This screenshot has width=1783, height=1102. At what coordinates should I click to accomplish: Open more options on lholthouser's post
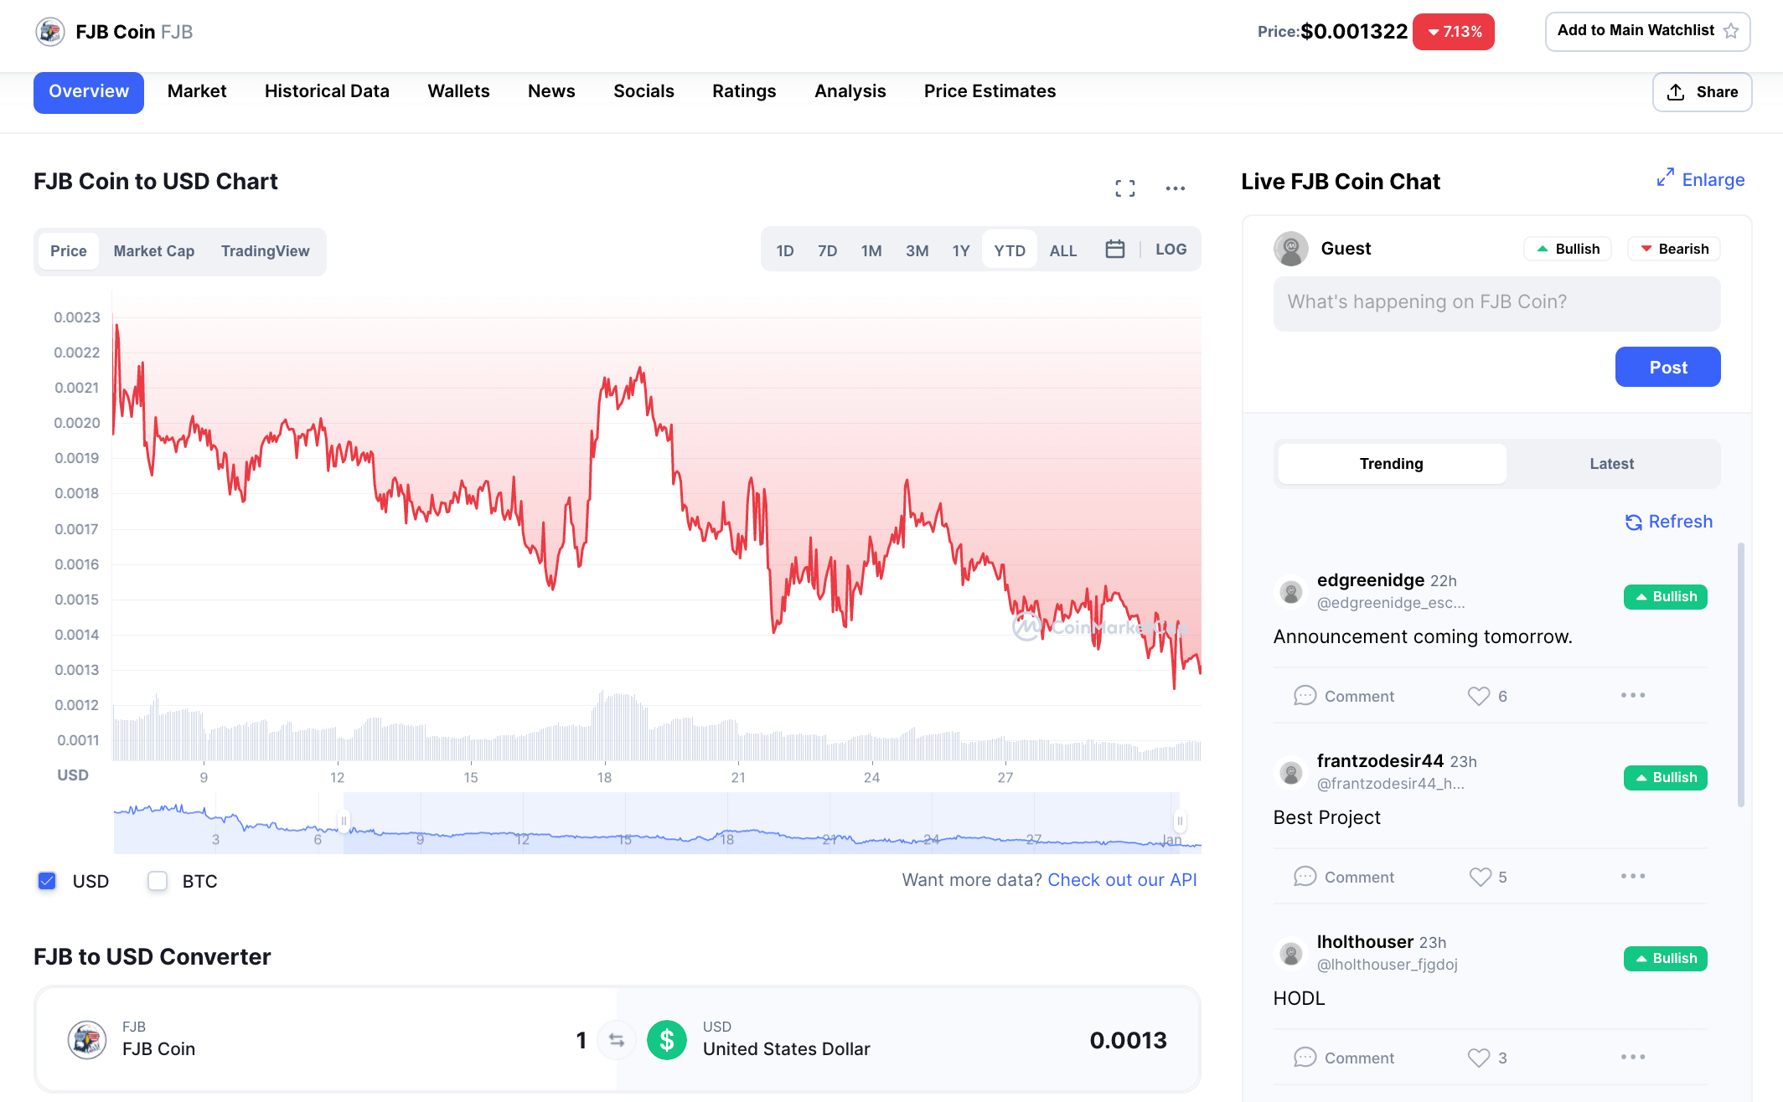1632,1057
